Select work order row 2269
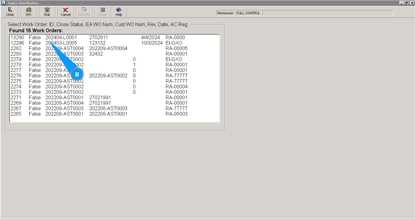Screen dimensions: 415x219 pyautogui.click(x=114, y=103)
